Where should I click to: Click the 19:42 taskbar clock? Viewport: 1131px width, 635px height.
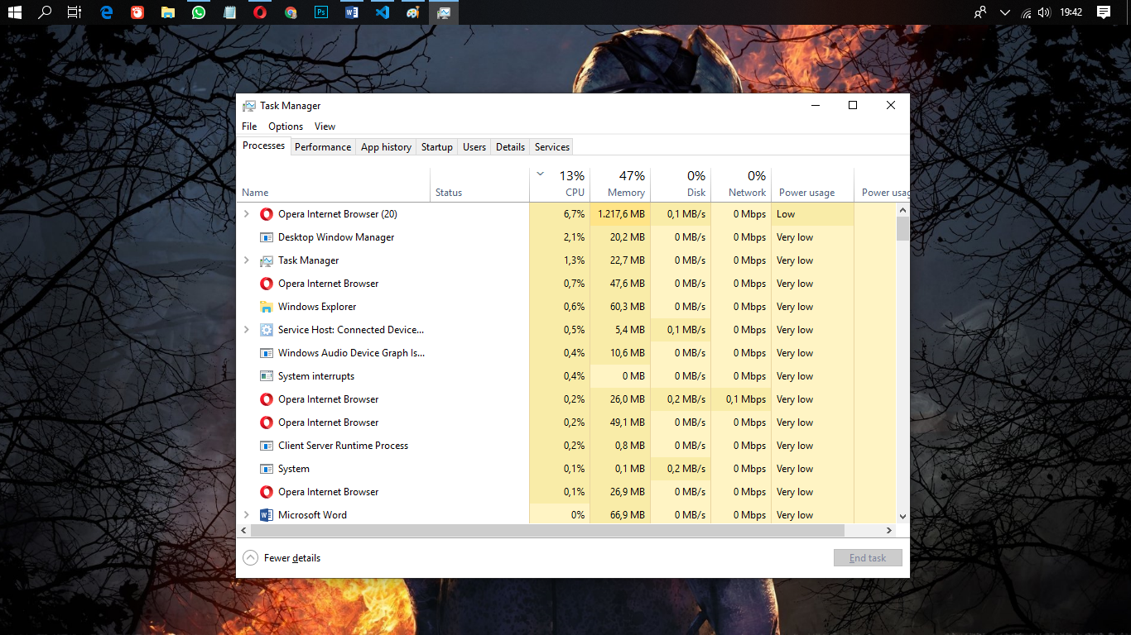point(1071,12)
